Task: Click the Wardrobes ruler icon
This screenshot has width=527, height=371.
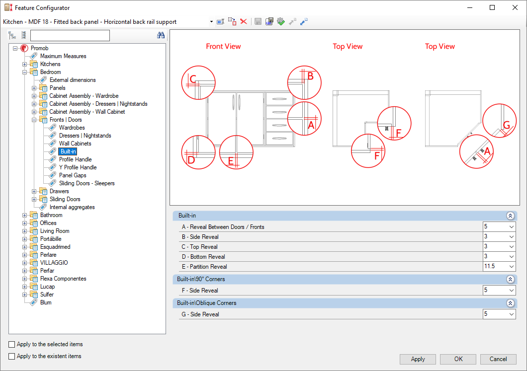Action: pos(52,128)
